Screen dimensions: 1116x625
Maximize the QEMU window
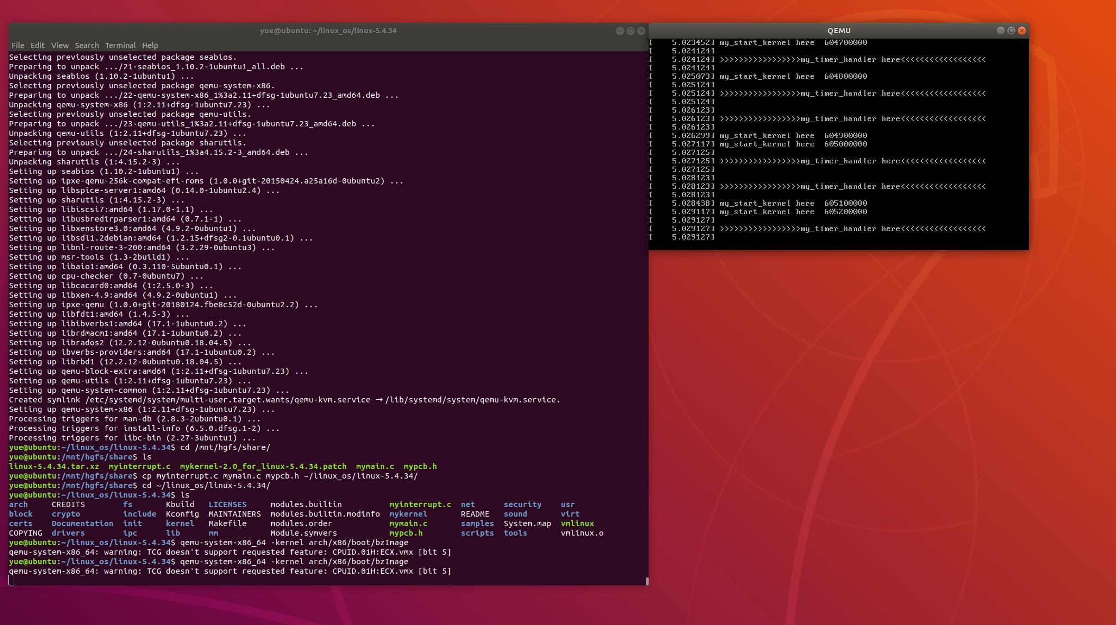click(x=1011, y=31)
